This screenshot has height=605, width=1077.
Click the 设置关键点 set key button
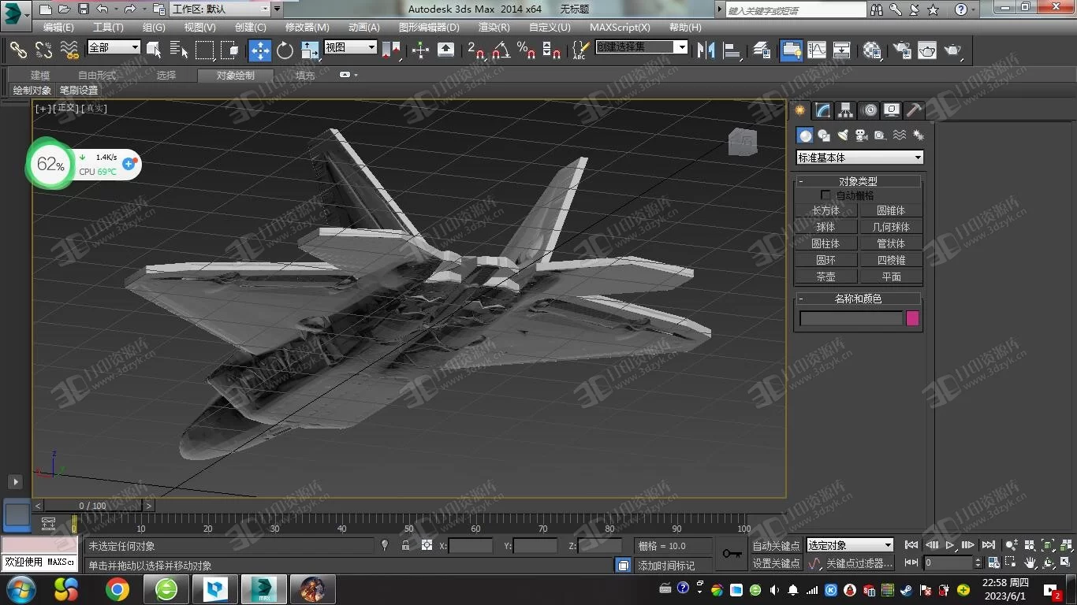pyautogui.click(x=776, y=564)
